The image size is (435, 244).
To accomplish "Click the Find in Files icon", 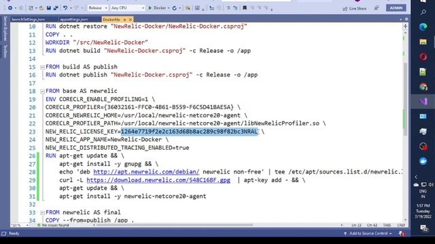I will 188,8.
